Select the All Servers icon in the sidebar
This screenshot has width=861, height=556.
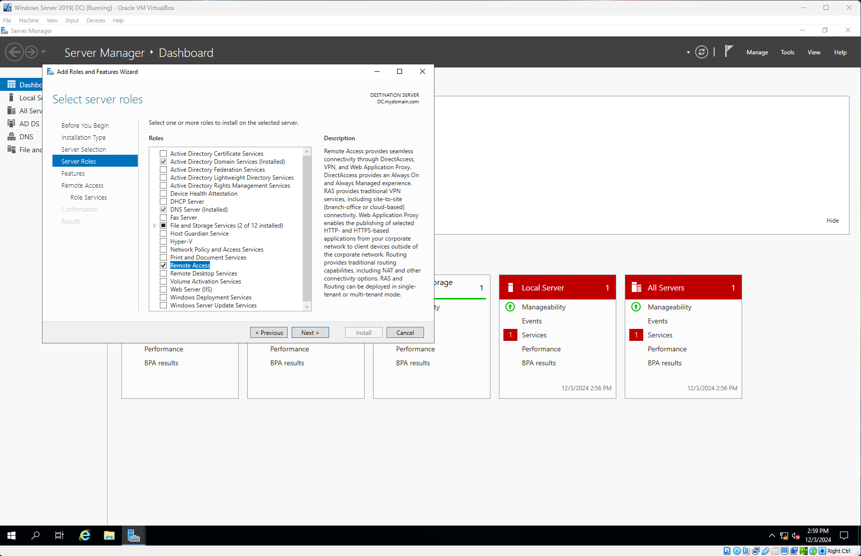pyautogui.click(x=11, y=110)
